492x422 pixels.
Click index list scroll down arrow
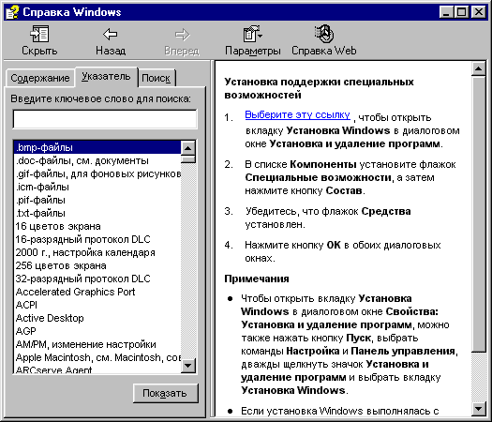pos(188,365)
